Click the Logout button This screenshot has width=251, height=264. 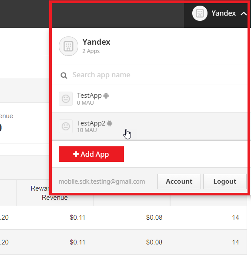tap(225, 181)
